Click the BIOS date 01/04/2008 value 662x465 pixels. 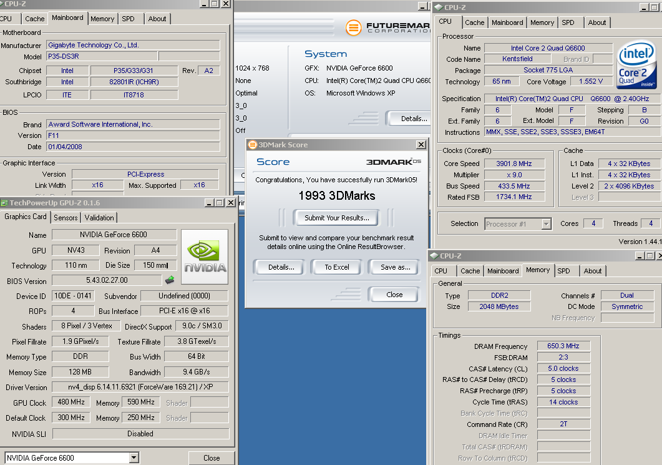point(133,147)
